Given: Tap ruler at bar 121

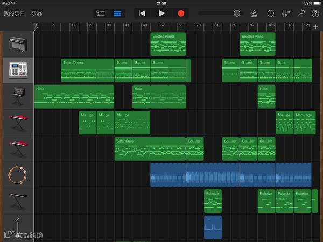Looking at the screenshot, I should click(307, 25).
